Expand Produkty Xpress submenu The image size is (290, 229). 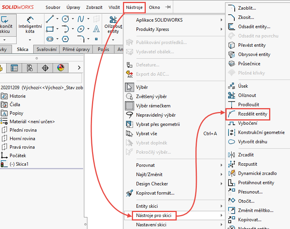[x=174, y=29]
